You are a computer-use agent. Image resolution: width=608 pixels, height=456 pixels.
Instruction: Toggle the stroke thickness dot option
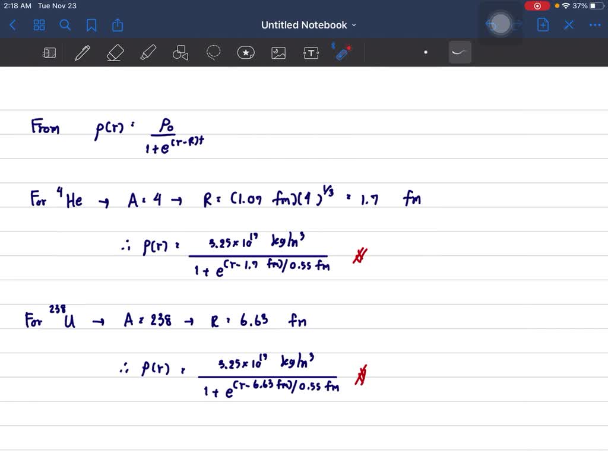(426, 52)
